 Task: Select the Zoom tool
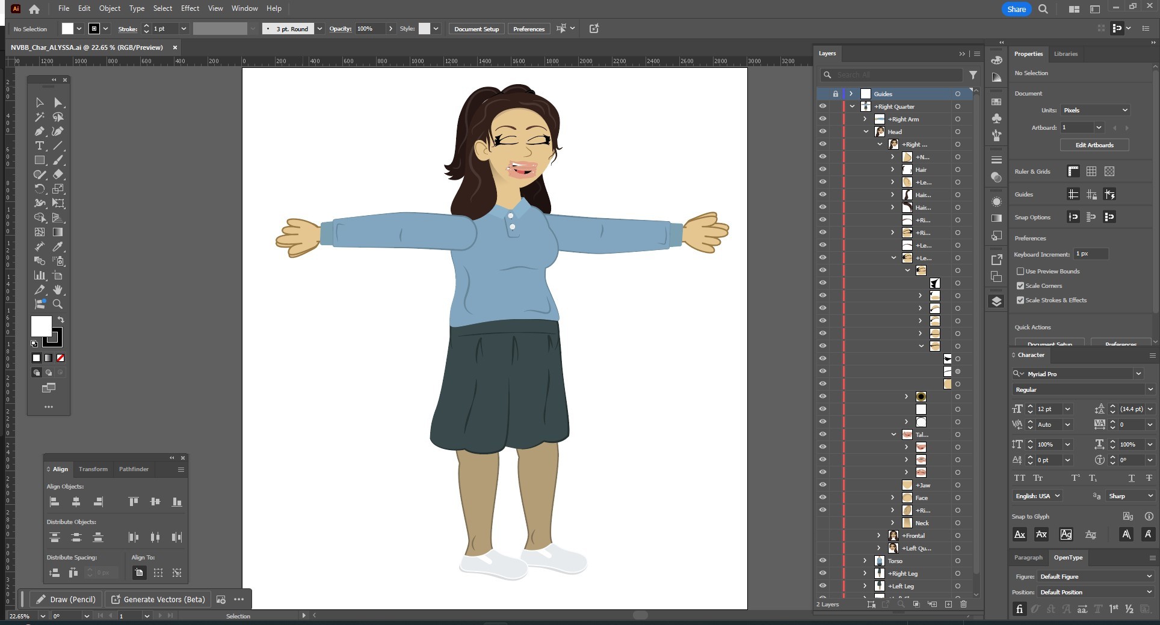pyautogui.click(x=58, y=305)
